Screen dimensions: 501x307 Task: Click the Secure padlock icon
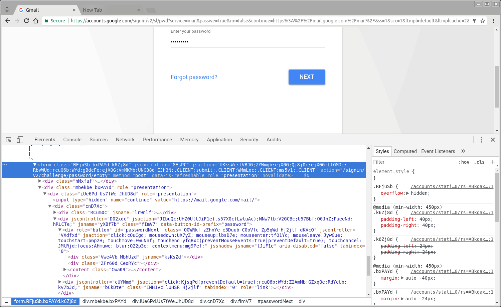(46, 20)
